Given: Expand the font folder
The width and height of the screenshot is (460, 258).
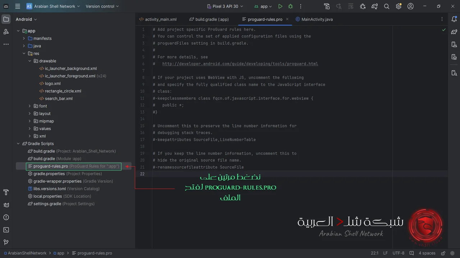Looking at the screenshot, I should (x=30, y=106).
